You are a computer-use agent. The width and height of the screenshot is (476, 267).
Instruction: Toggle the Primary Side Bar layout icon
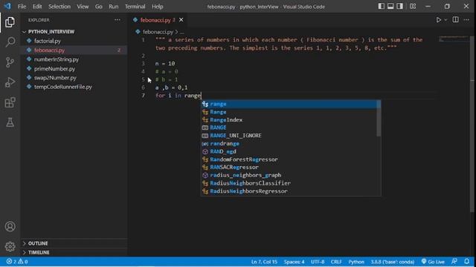381,6
